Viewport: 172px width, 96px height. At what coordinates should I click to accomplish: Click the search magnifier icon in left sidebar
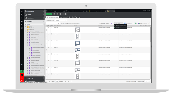click(x=22, y=24)
